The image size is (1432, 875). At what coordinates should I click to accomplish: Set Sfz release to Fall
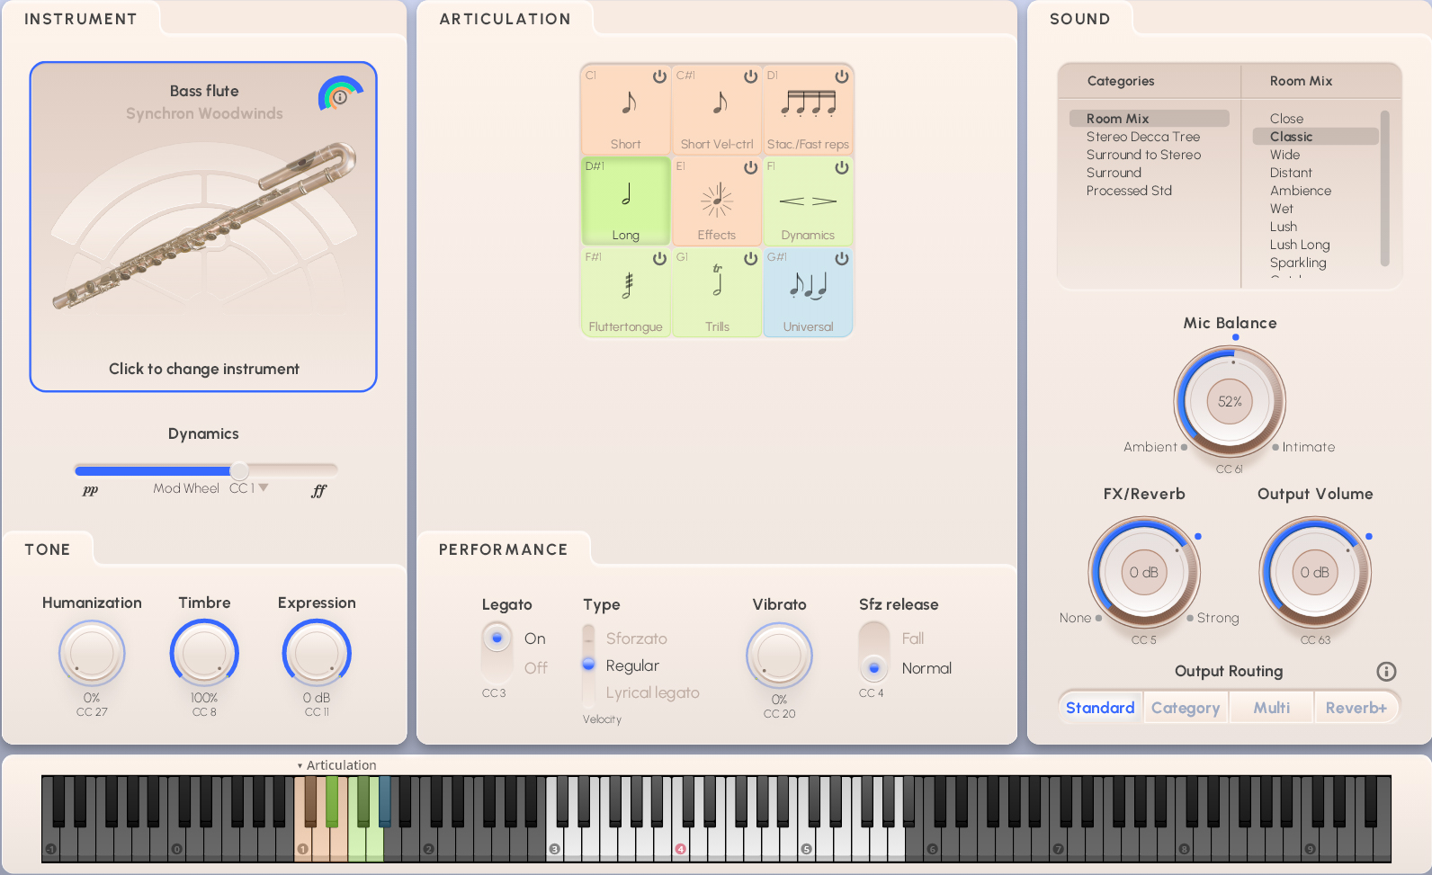(912, 638)
